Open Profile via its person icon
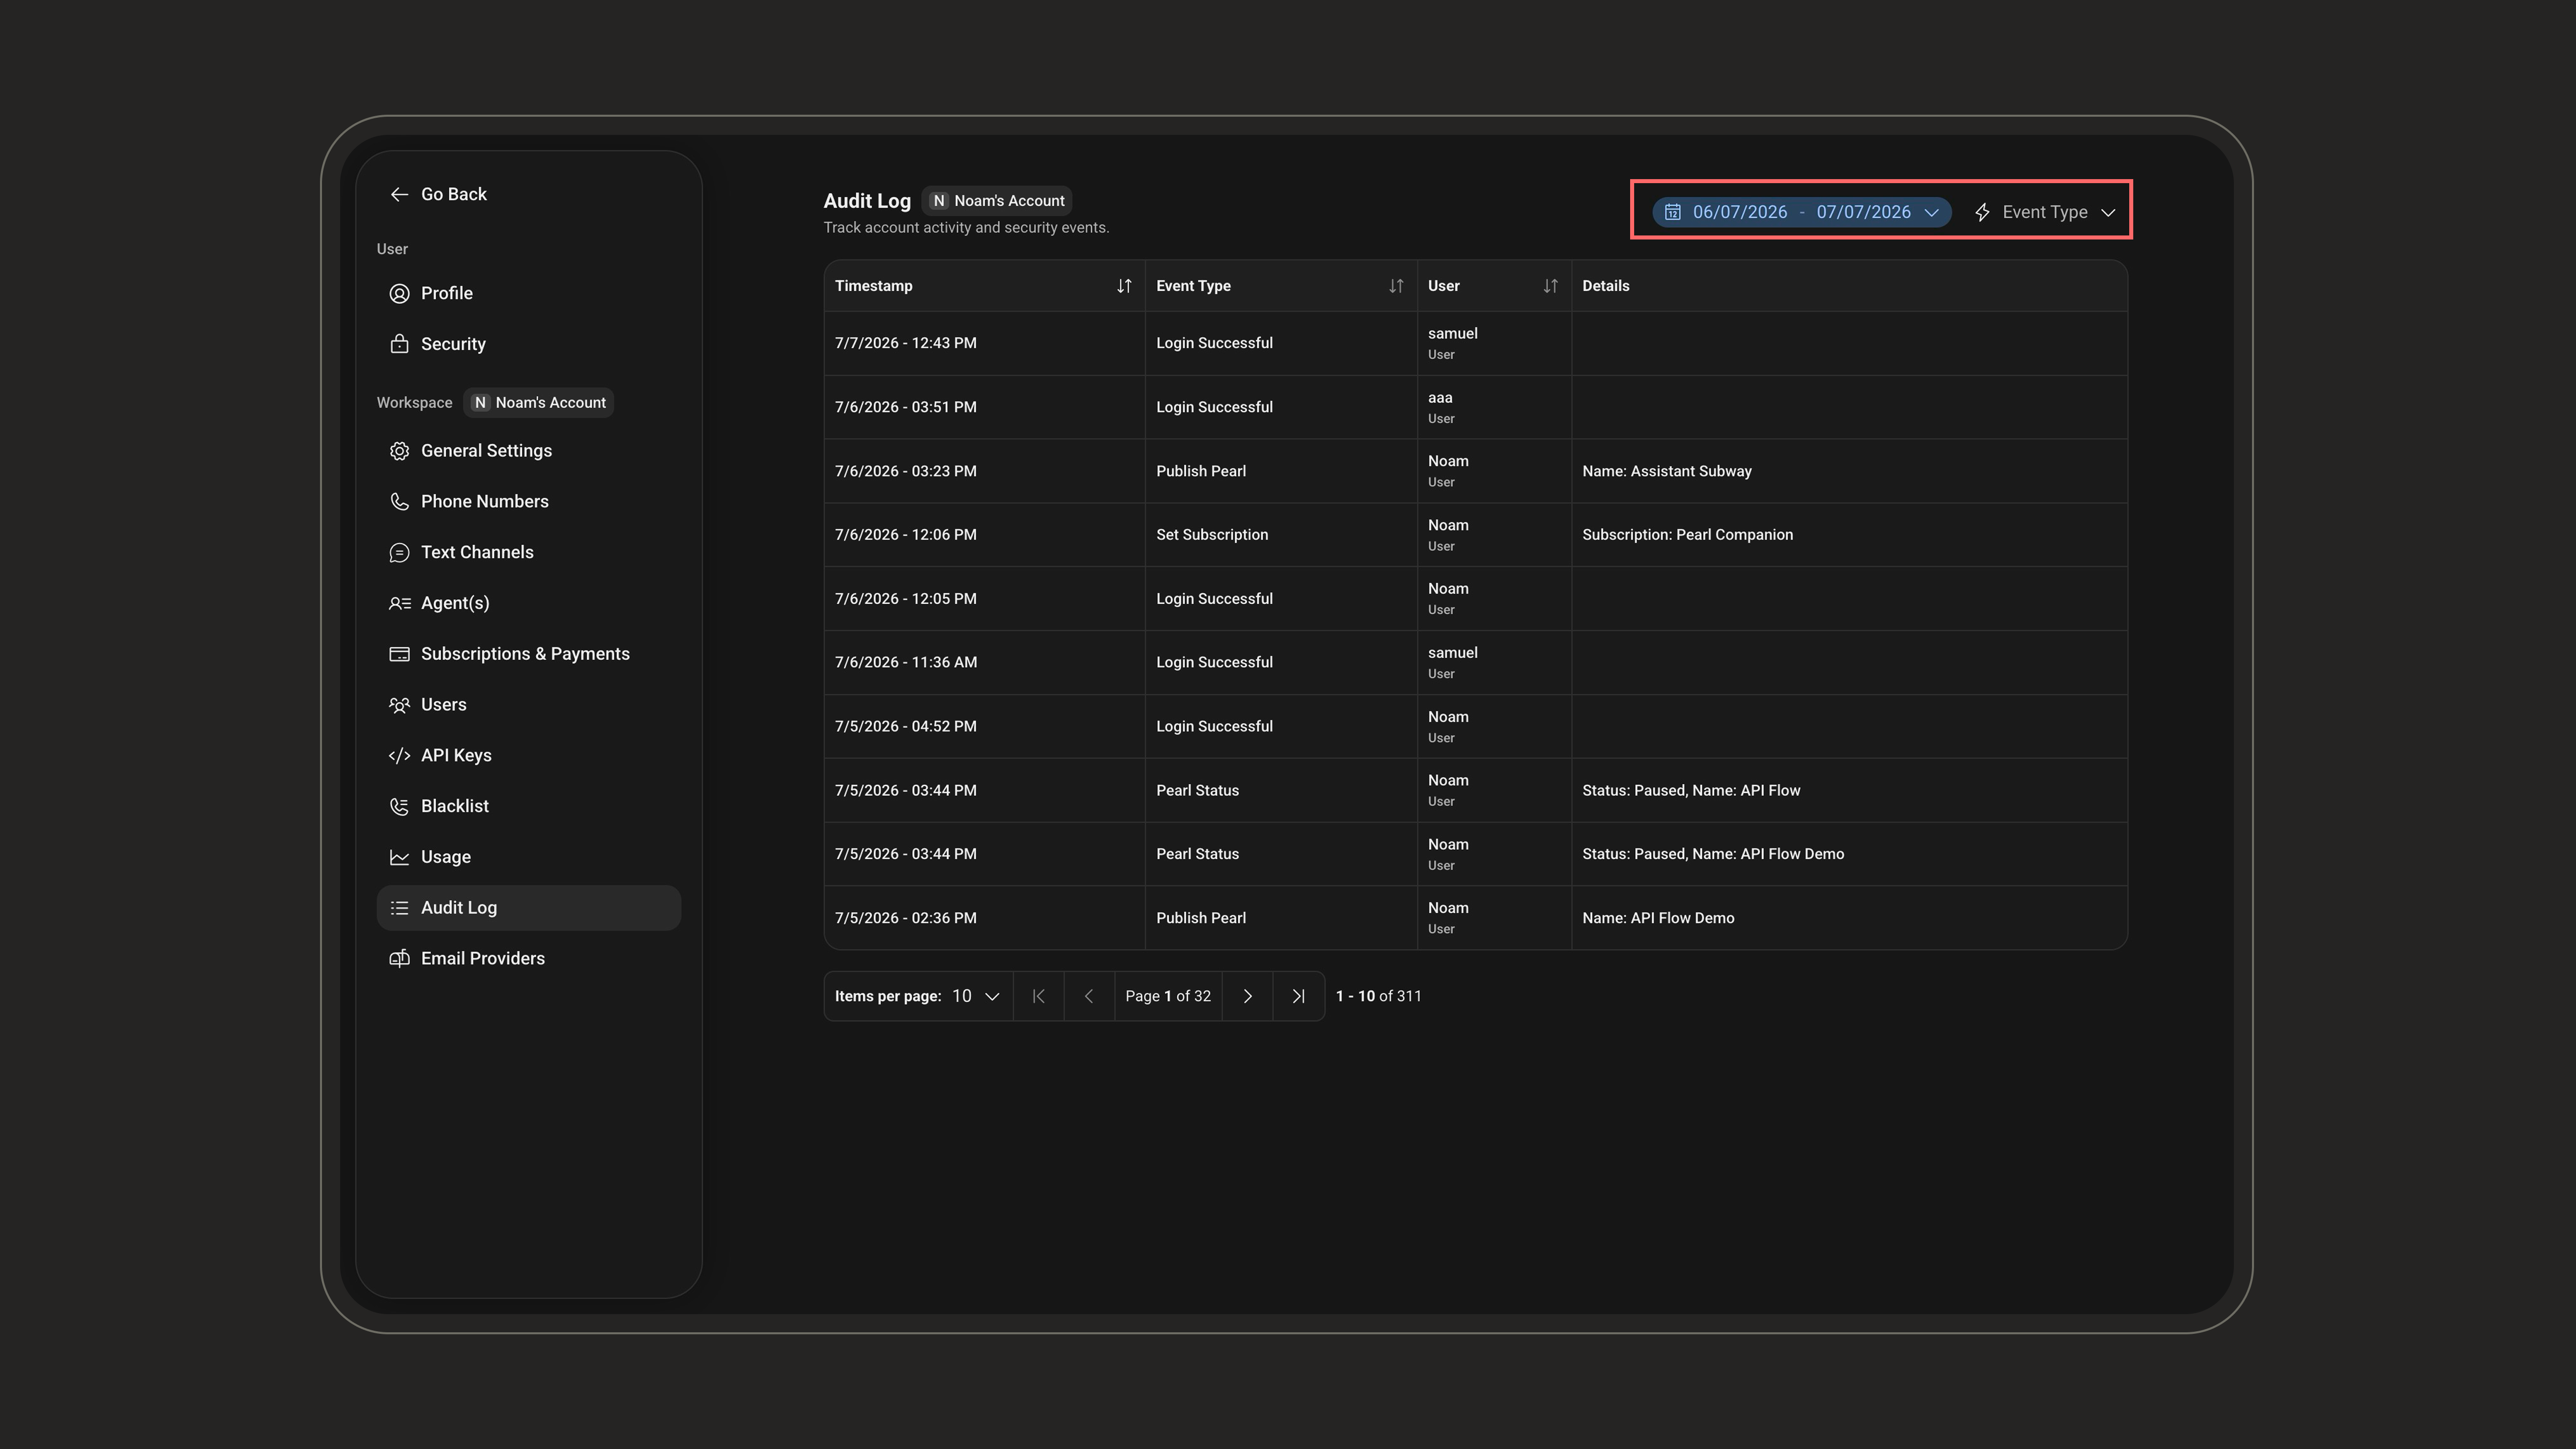 (x=399, y=293)
